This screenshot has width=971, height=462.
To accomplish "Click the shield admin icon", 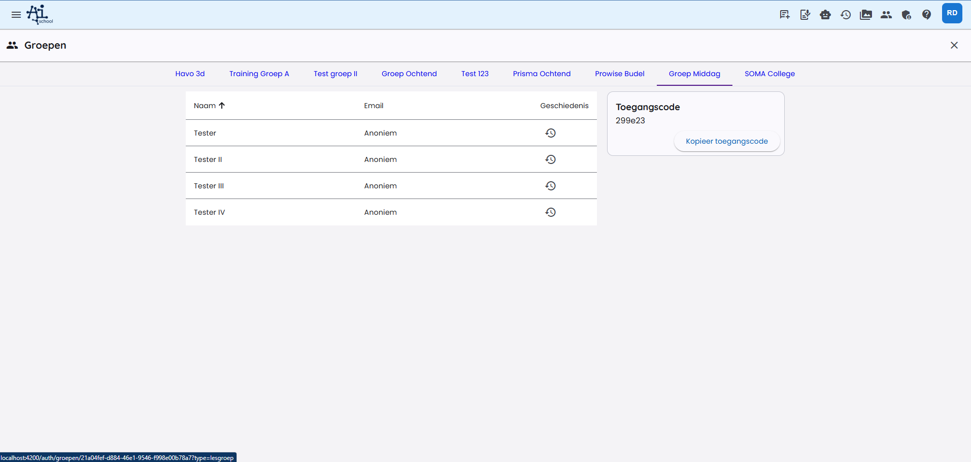I will tap(906, 15).
